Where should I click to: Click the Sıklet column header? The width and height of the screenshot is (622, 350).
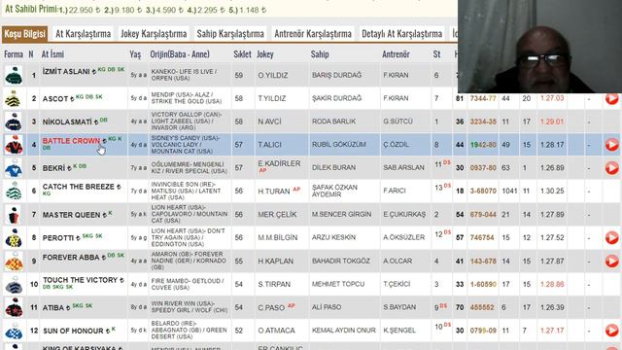coord(242,54)
